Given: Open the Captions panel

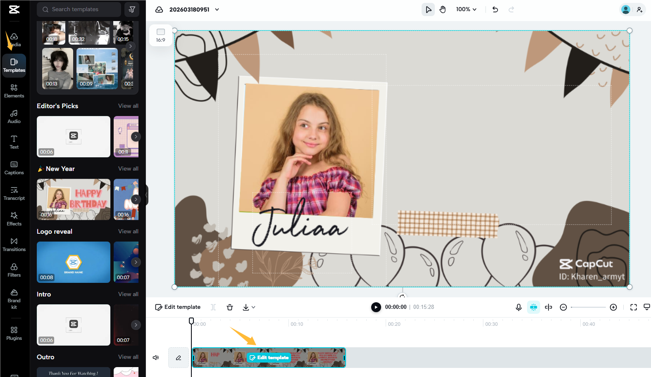Looking at the screenshot, I should (14, 168).
